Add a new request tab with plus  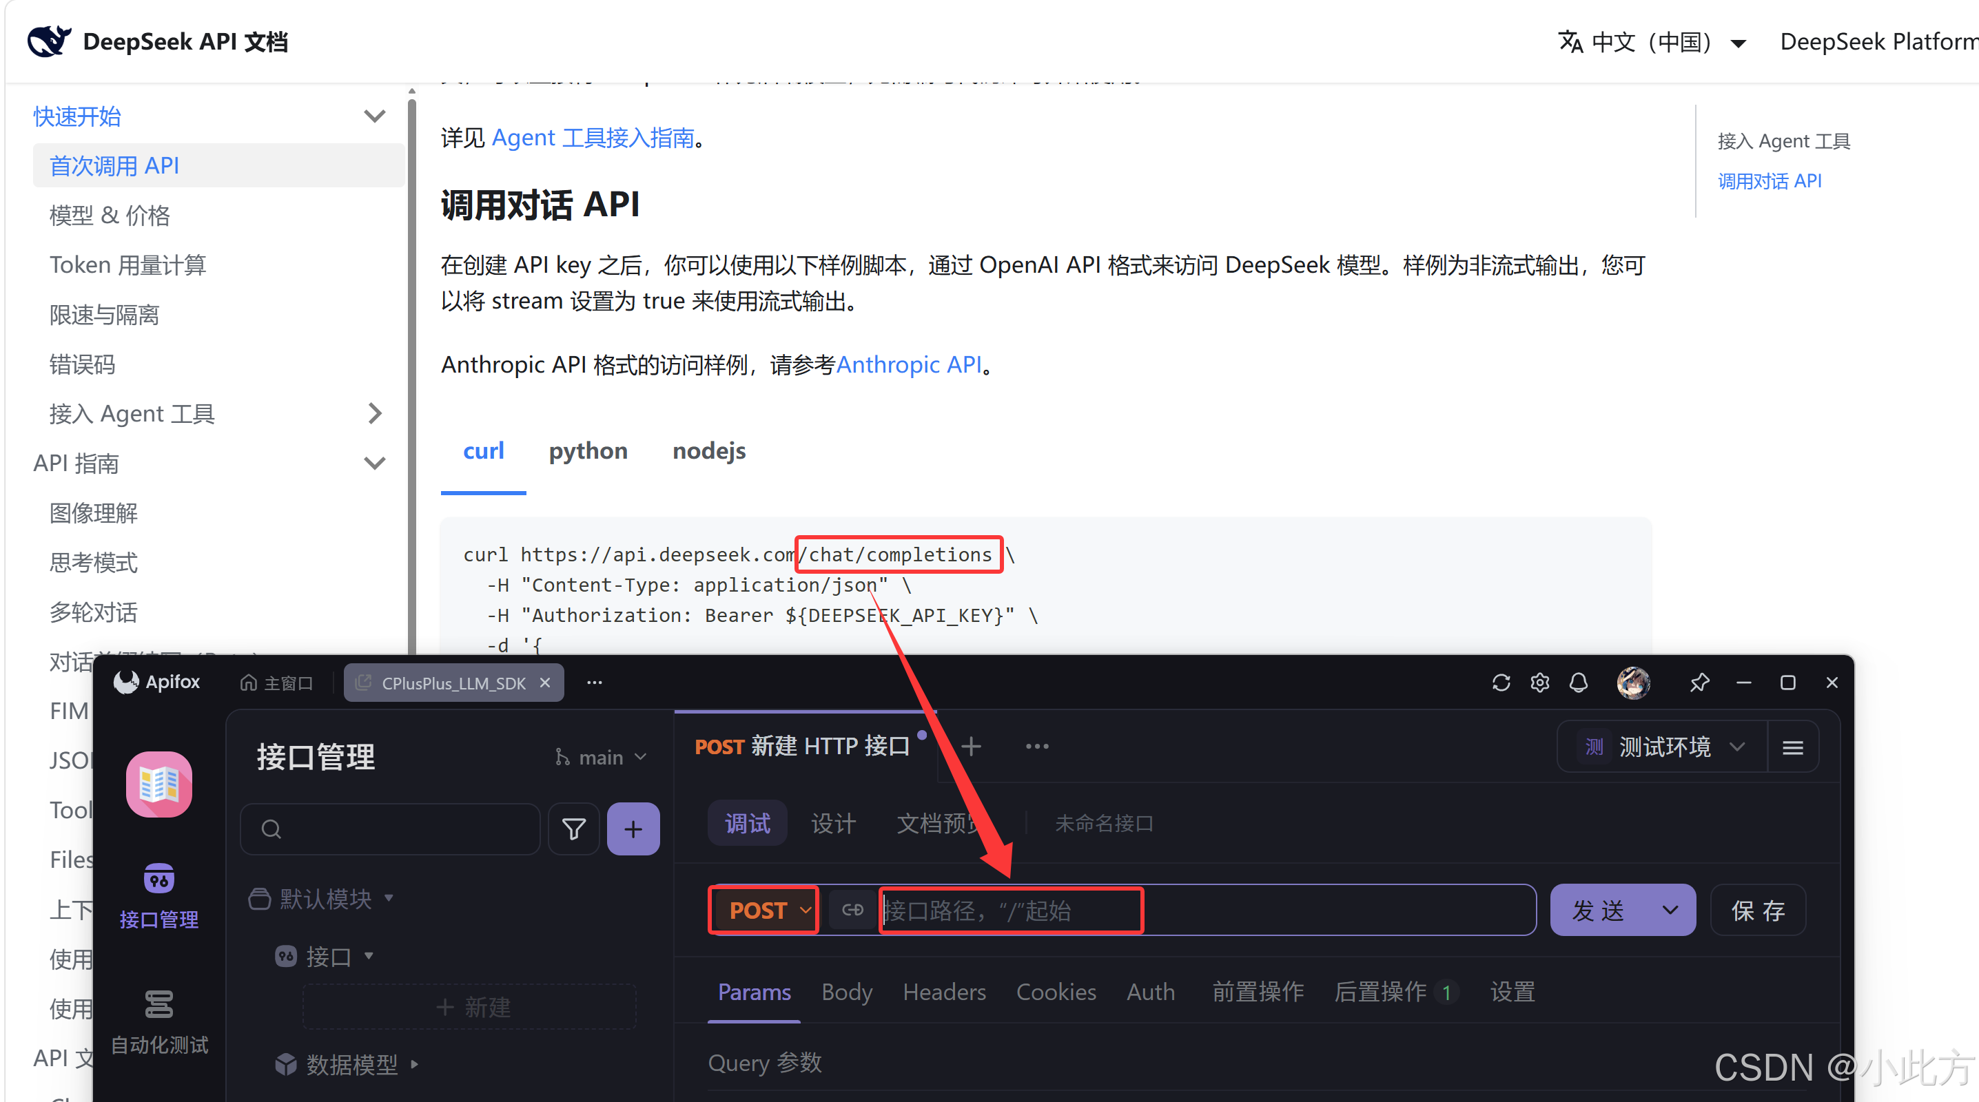[971, 747]
